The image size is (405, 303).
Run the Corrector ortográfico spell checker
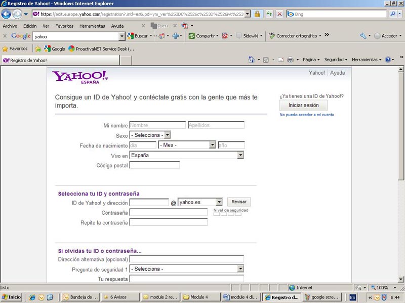click(x=295, y=36)
